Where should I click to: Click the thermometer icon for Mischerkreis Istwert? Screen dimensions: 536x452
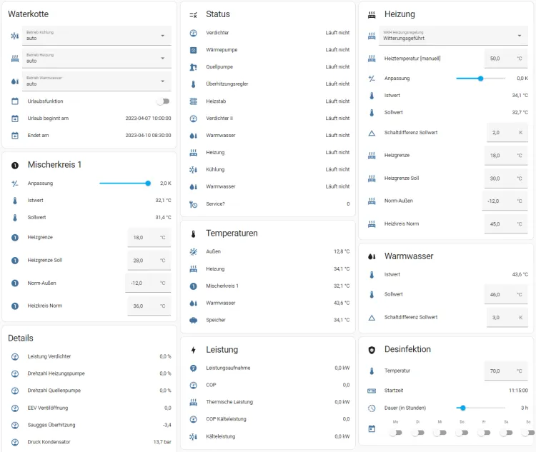tap(15, 201)
